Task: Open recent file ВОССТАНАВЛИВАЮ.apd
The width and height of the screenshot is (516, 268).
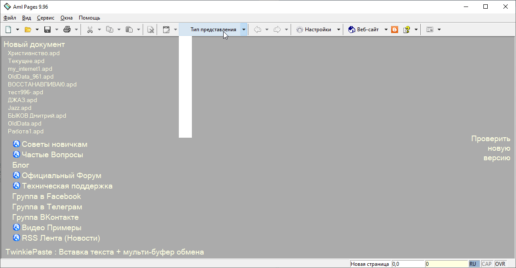Action: 42,84
